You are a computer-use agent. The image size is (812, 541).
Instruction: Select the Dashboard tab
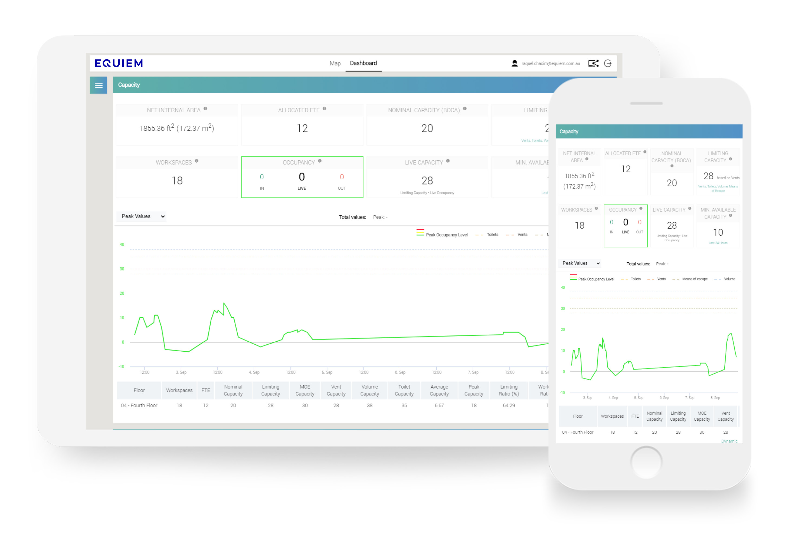[x=363, y=63]
